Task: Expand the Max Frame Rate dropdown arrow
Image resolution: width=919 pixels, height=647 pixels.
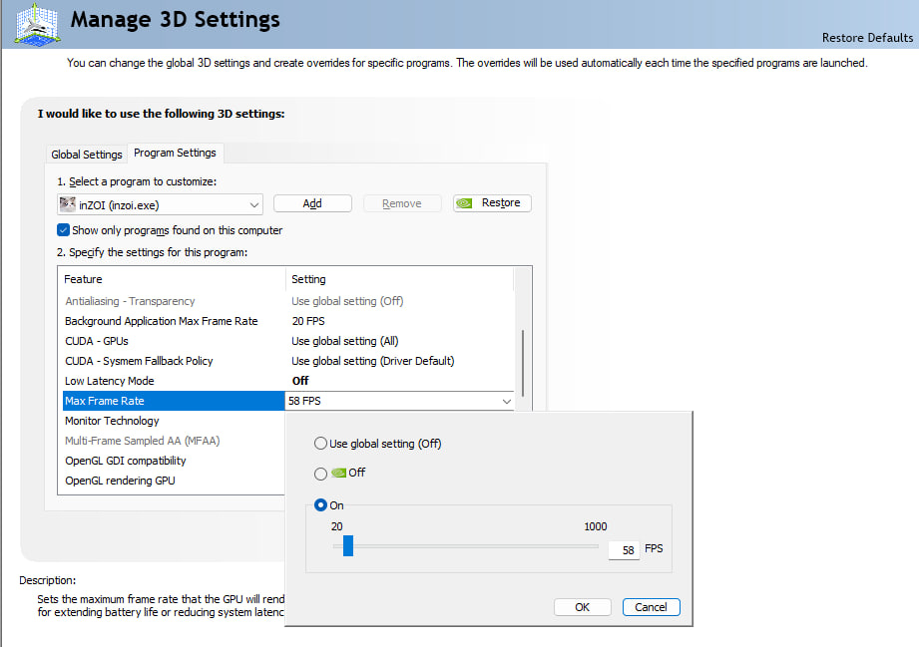Action: tap(507, 401)
